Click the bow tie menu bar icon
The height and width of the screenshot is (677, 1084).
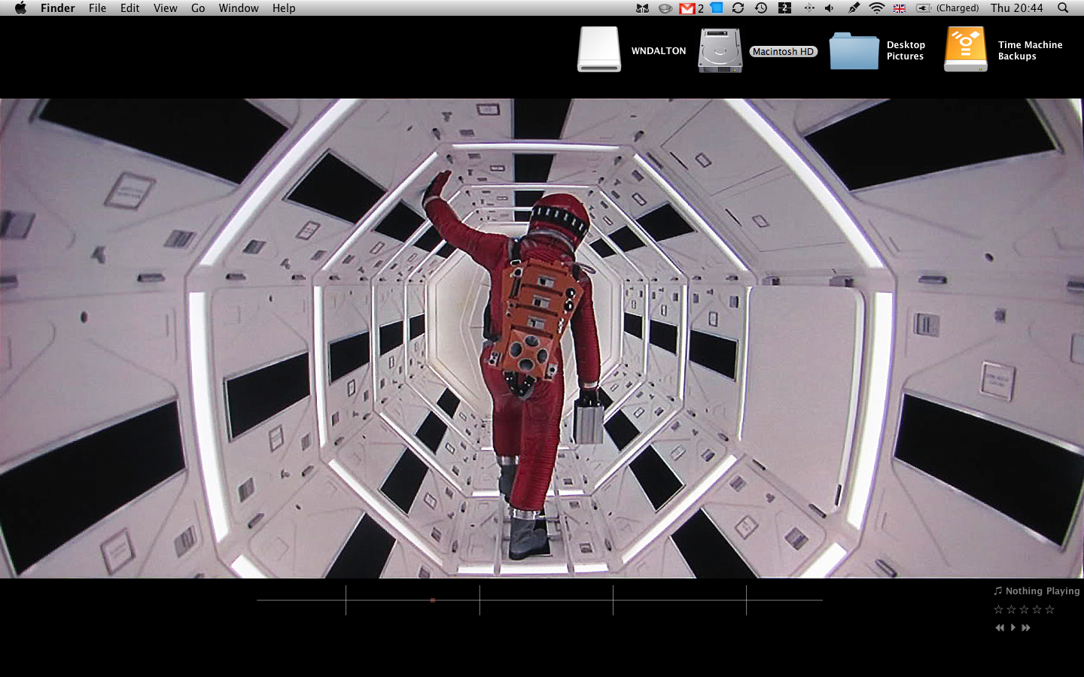coord(642,8)
